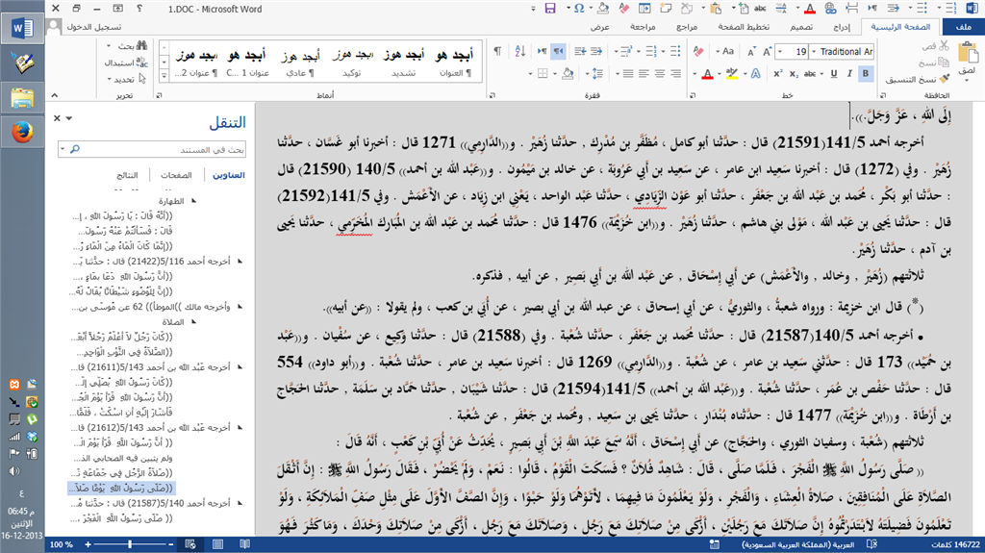
Task: Clear all formatting with eraser icon in ribbon
Action: coord(698,51)
